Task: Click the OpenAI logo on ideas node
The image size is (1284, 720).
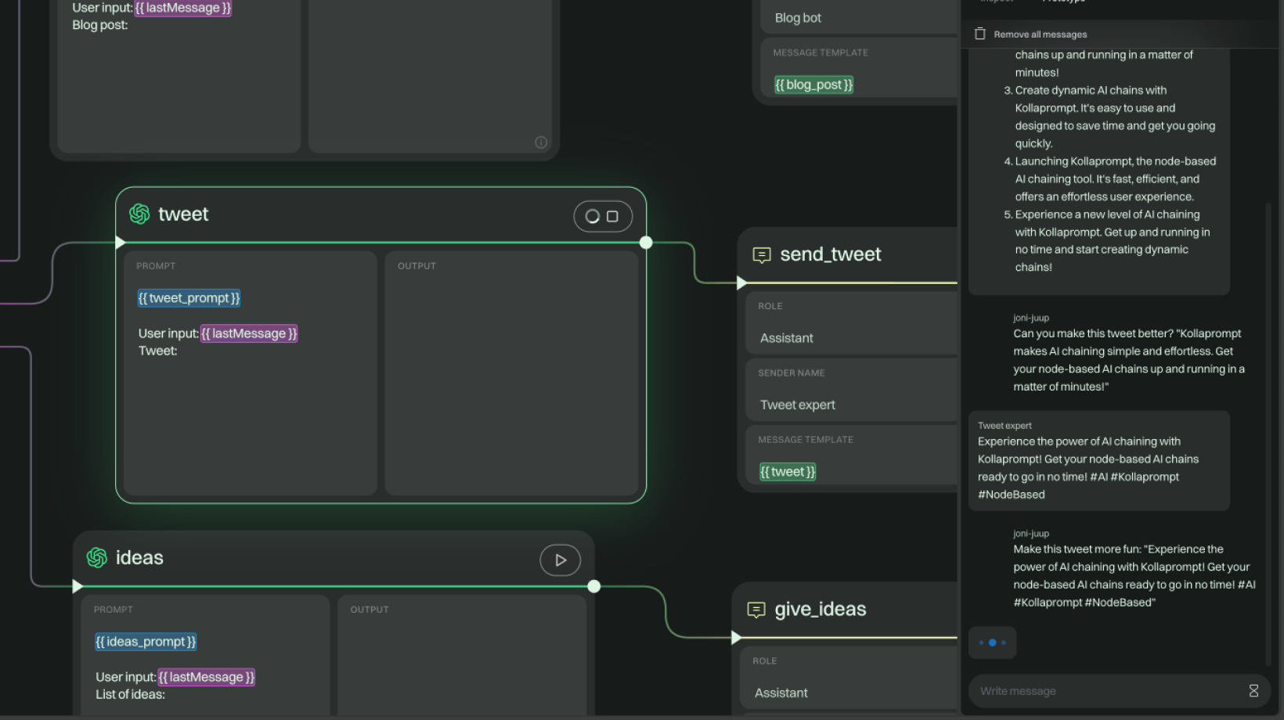Action: pos(97,558)
